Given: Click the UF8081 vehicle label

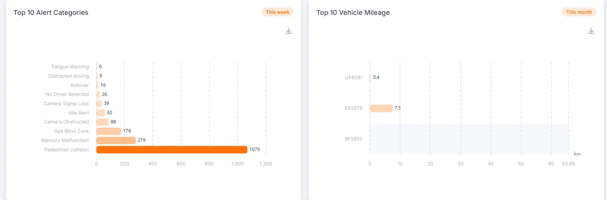Looking at the screenshot, I should 353,78.
